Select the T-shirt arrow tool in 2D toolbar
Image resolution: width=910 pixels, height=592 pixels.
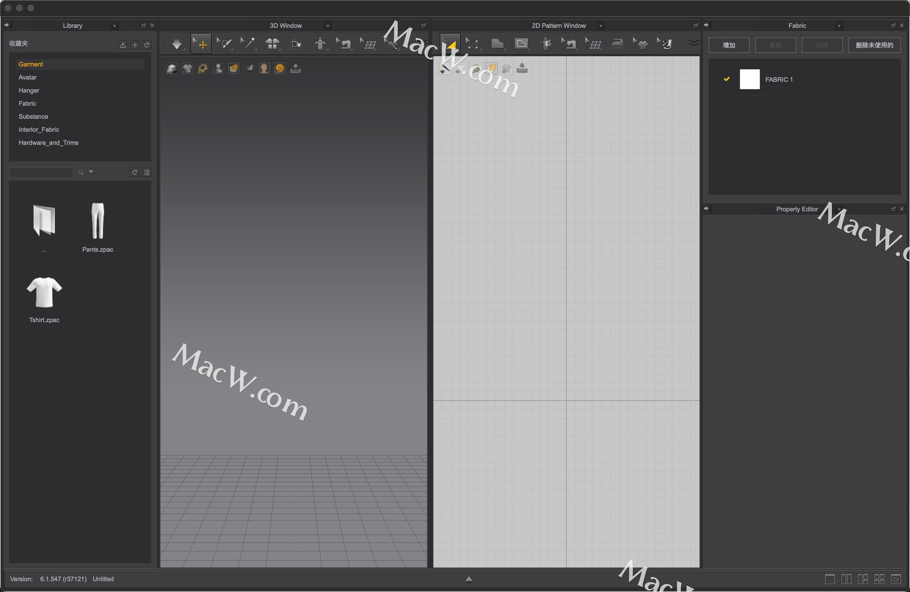click(x=641, y=44)
